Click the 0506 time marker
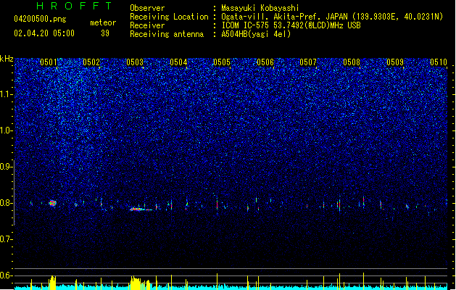 point(265,62)
